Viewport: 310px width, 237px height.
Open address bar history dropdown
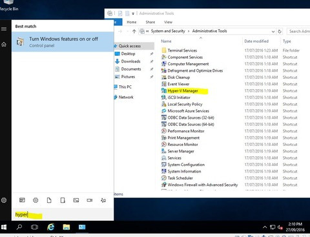tap(273, 32)
